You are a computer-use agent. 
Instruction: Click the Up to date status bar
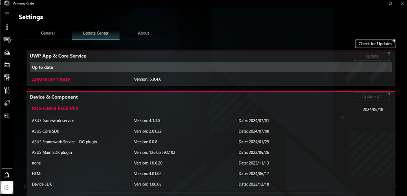click(211, 67)
